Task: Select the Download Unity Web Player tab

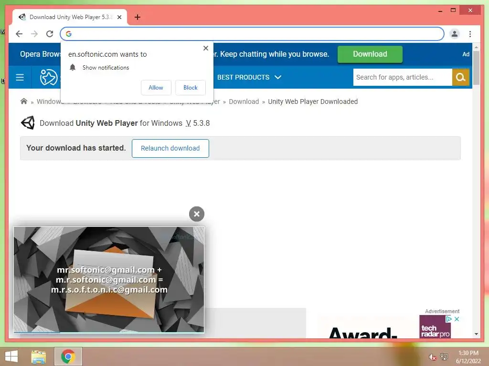Action: [x=70, y=17]
